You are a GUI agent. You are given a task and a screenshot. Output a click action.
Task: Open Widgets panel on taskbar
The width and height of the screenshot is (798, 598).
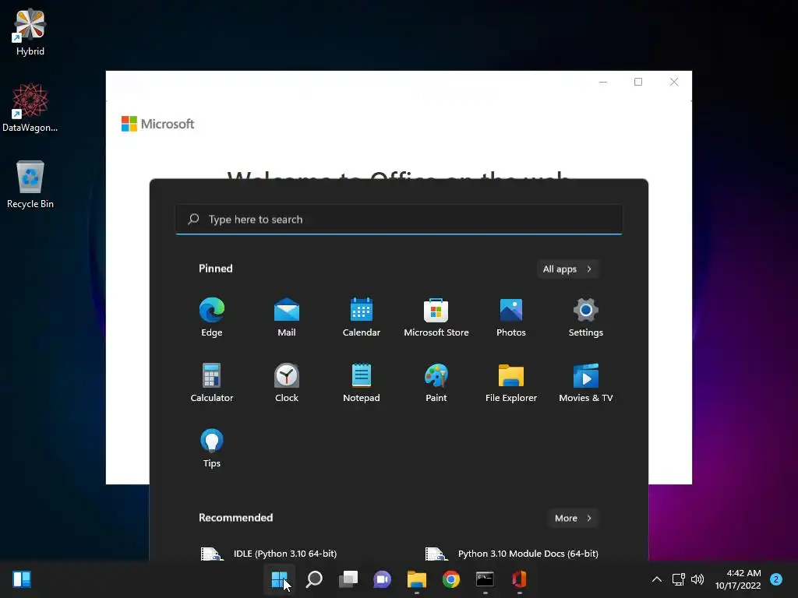[x=22, y=579]
